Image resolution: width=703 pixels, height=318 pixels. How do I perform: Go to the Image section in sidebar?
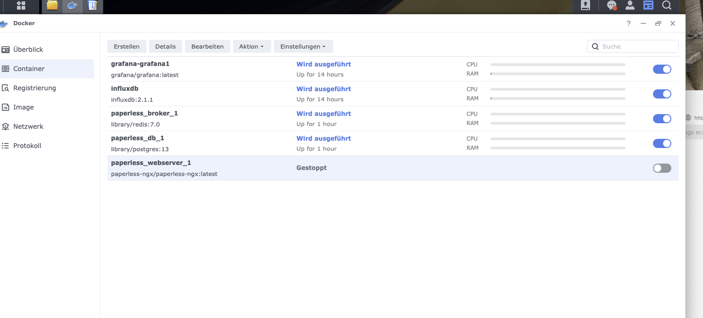point(23,107)
